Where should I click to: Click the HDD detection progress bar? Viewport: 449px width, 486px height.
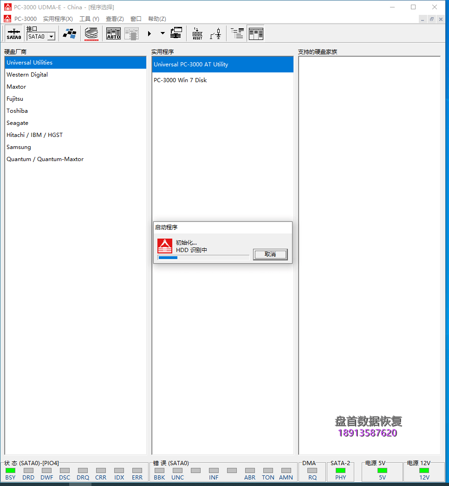tap(203, 258)
